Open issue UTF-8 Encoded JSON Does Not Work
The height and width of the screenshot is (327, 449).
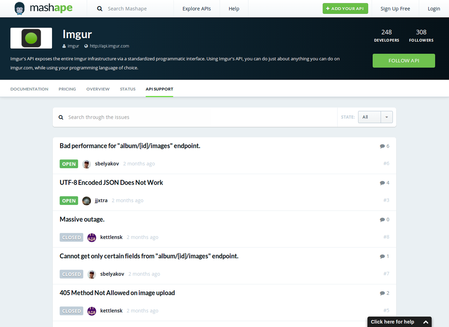pos(111,182)
